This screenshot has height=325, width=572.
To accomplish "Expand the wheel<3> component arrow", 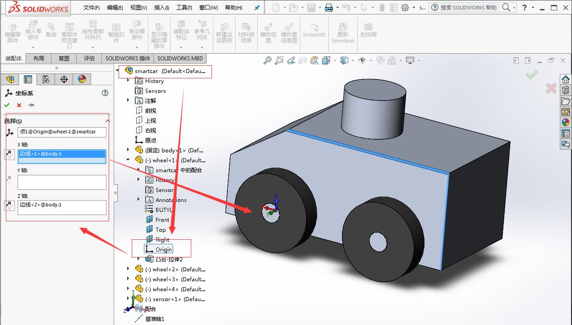I will pyautogui.click(x=128, y=279).
